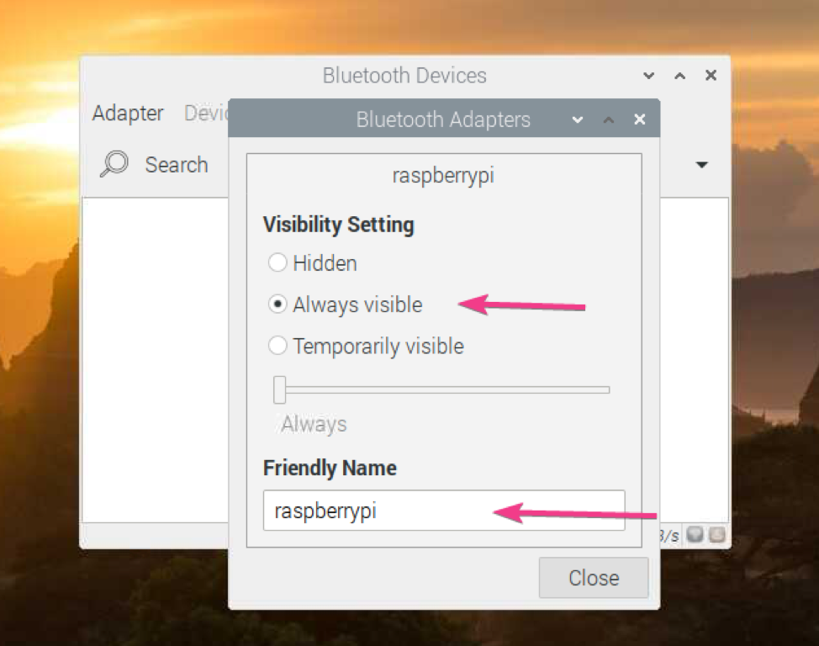
Task: Click the visibility timeout slider handle
Action: [279, 390]
